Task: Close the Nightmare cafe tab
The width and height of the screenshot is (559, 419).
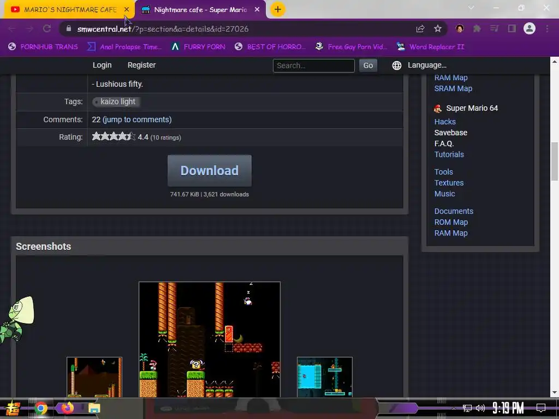Action: [257, 10]
